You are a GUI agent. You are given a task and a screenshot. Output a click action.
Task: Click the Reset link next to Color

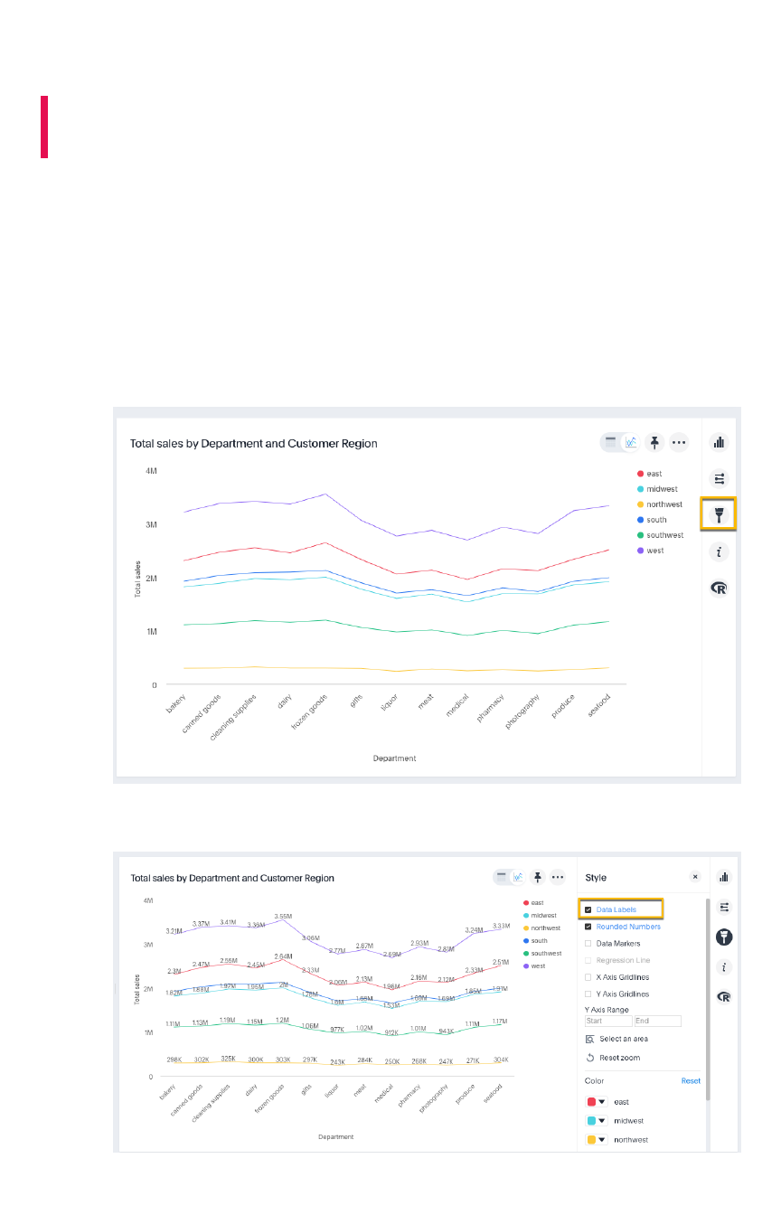691,1081
